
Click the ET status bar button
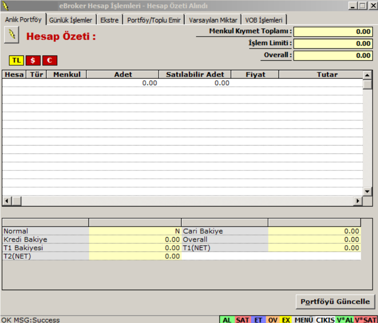coord(258,320)
